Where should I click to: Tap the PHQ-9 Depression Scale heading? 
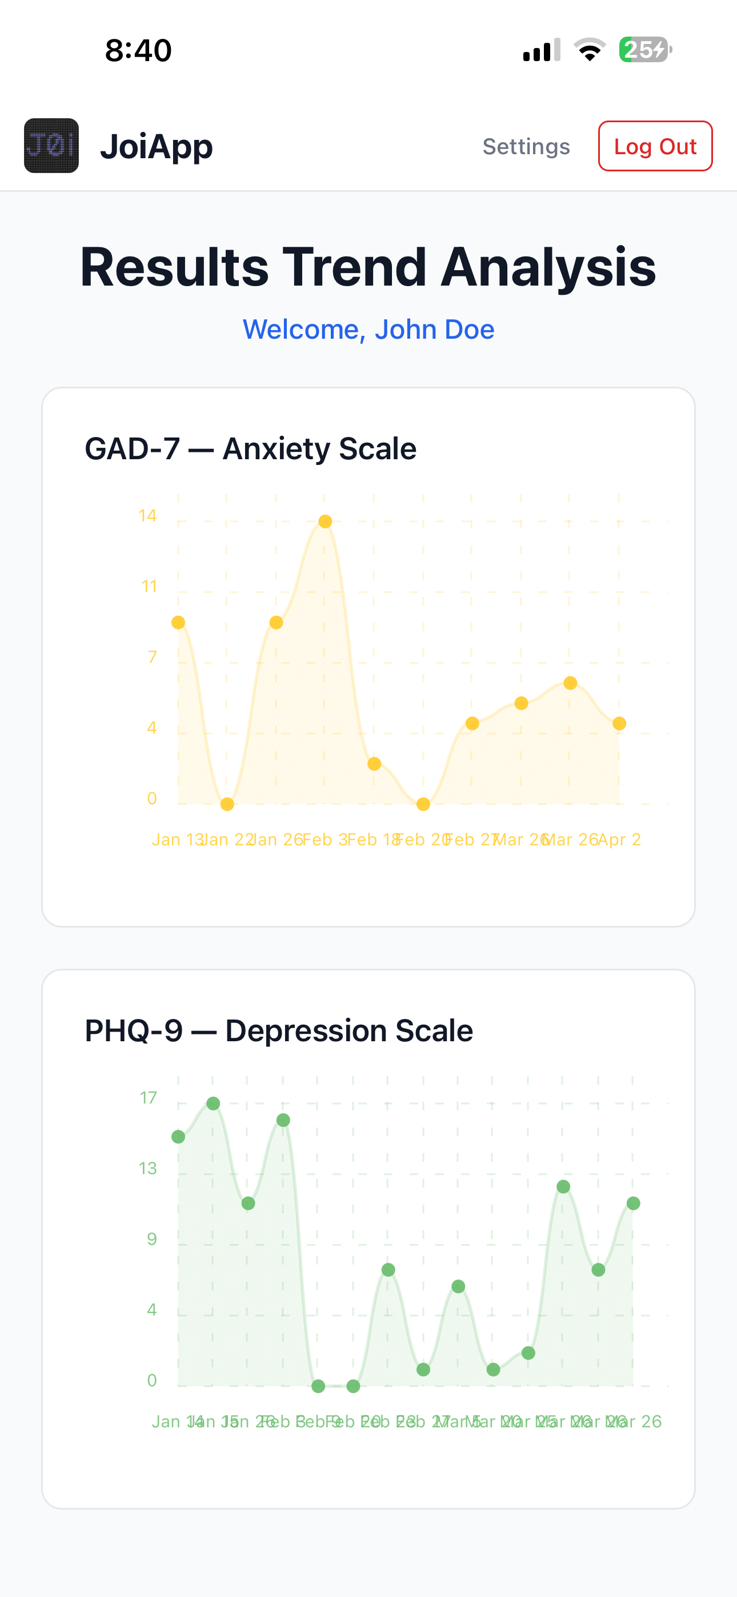pyautogui.click(x=279, y=1030)
